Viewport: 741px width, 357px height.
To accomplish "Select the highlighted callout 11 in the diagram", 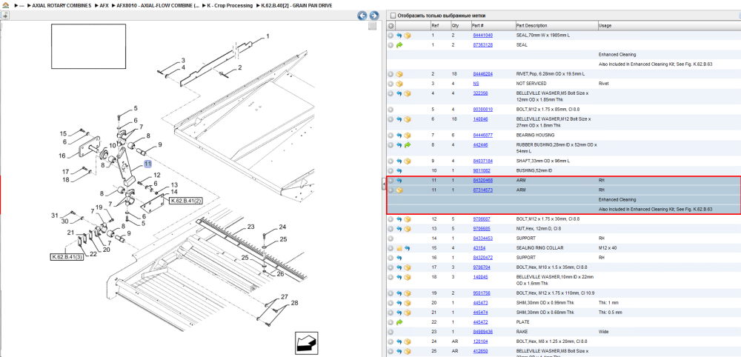I will pyautogui.click(x=148, y=164).
